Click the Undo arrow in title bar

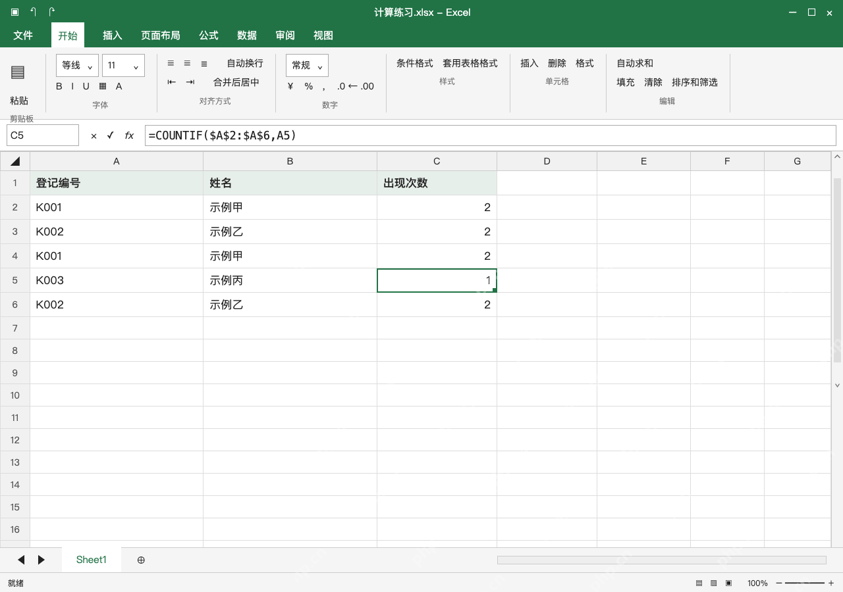34,12
